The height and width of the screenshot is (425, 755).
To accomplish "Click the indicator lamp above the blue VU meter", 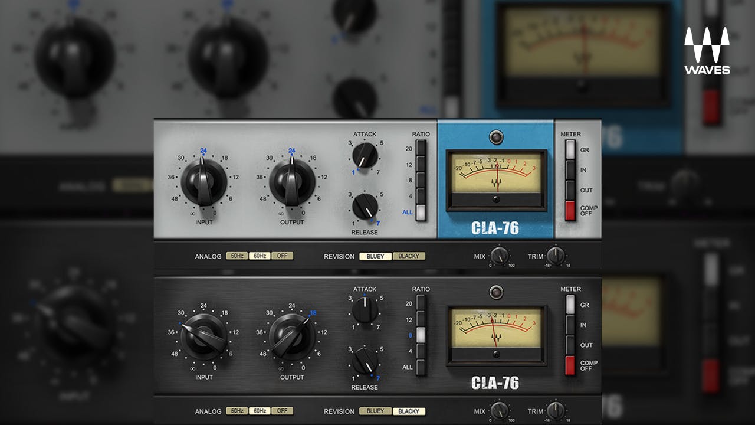I will pos(496,138).
